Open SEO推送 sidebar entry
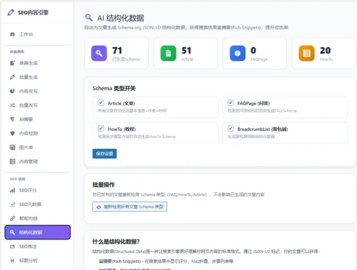 [x=37, y=246]
